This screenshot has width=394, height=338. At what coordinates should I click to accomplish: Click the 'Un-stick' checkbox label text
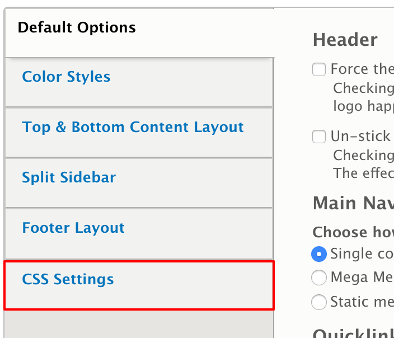pyautogui.click(x=360, y=136)
